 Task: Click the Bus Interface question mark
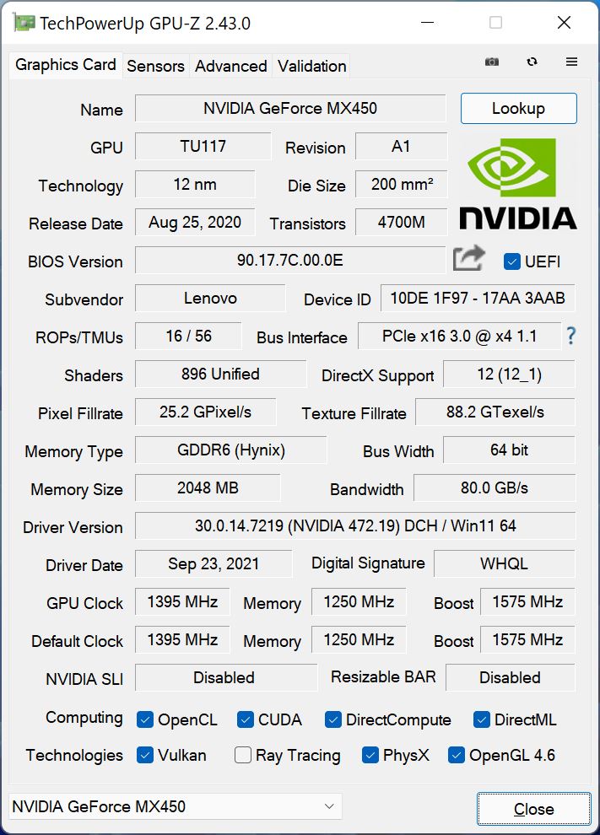(571, 336)
